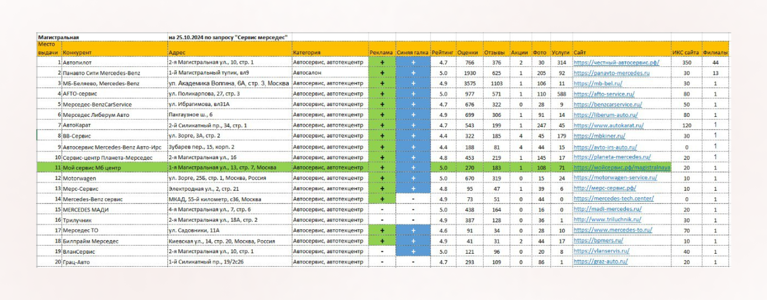Image resolution: width=767 pixels, height=300 pixels.
Task: Click blue Синяя галка cell for ВланСервис
Action: (413, 251)
